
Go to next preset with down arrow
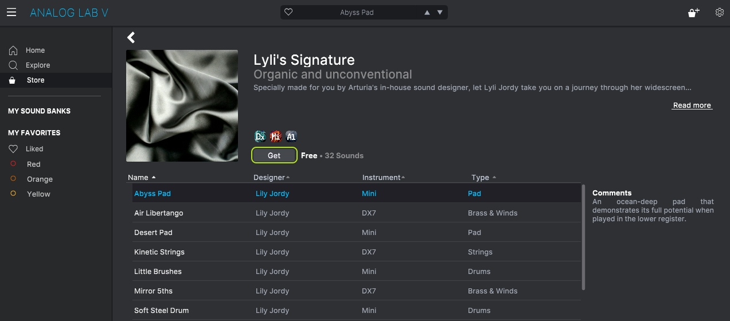tap(440, 13)
